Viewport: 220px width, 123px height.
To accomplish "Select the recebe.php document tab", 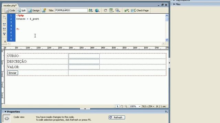I will click(10, 5).
